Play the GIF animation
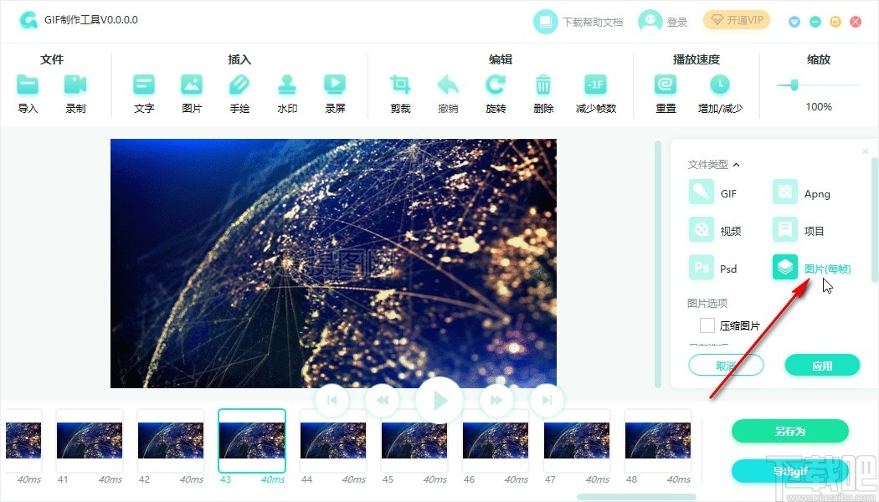The width and height of the screenshot is (879, 502). [x=439, y=400]
